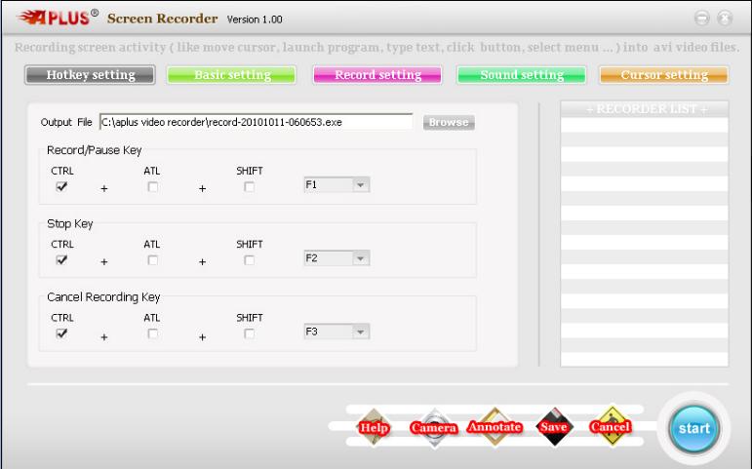This screenshot has width=752, height=469.
Task: Switch to the Basic setting tab
Action: (231, 75)
